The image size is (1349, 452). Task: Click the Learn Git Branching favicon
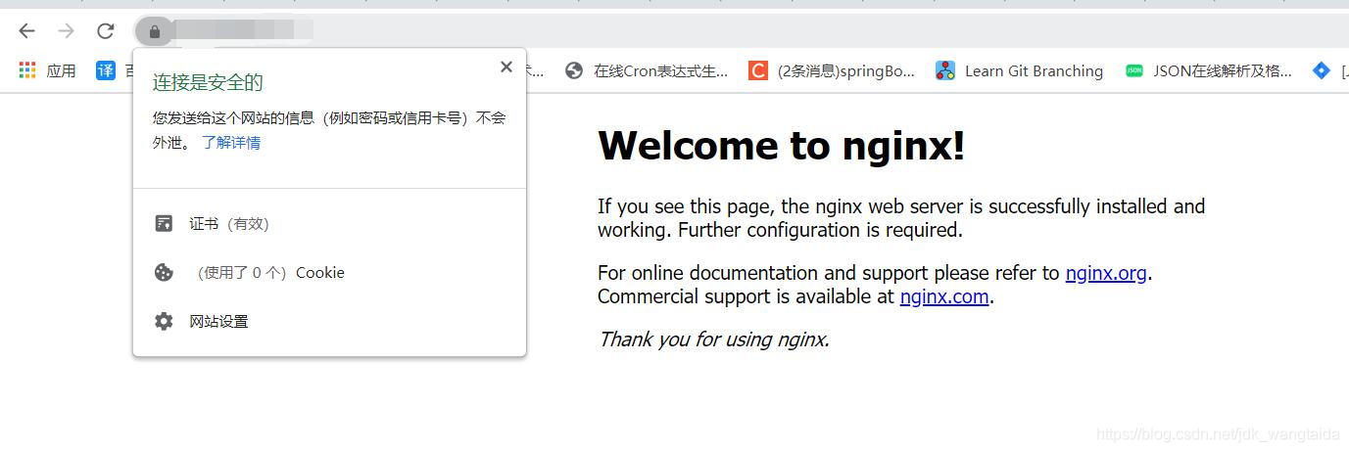[x=945, y=70]
